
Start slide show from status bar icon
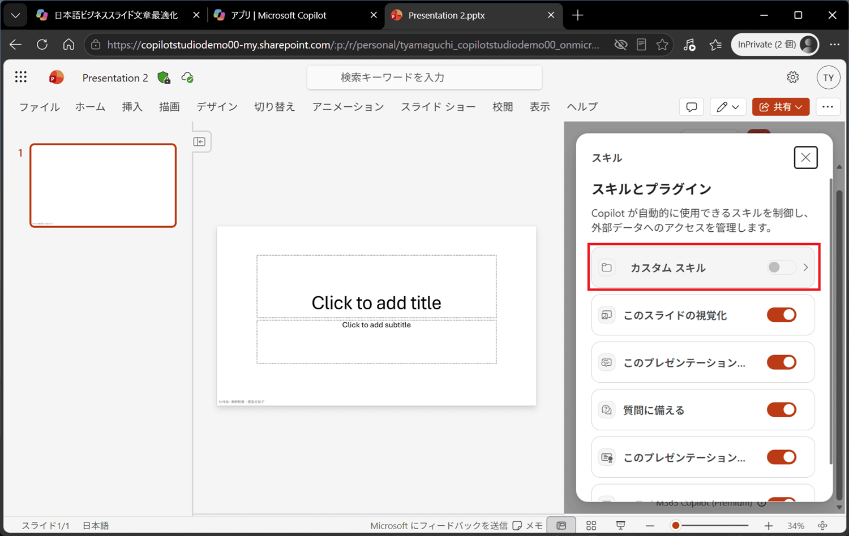coord(620,526)
